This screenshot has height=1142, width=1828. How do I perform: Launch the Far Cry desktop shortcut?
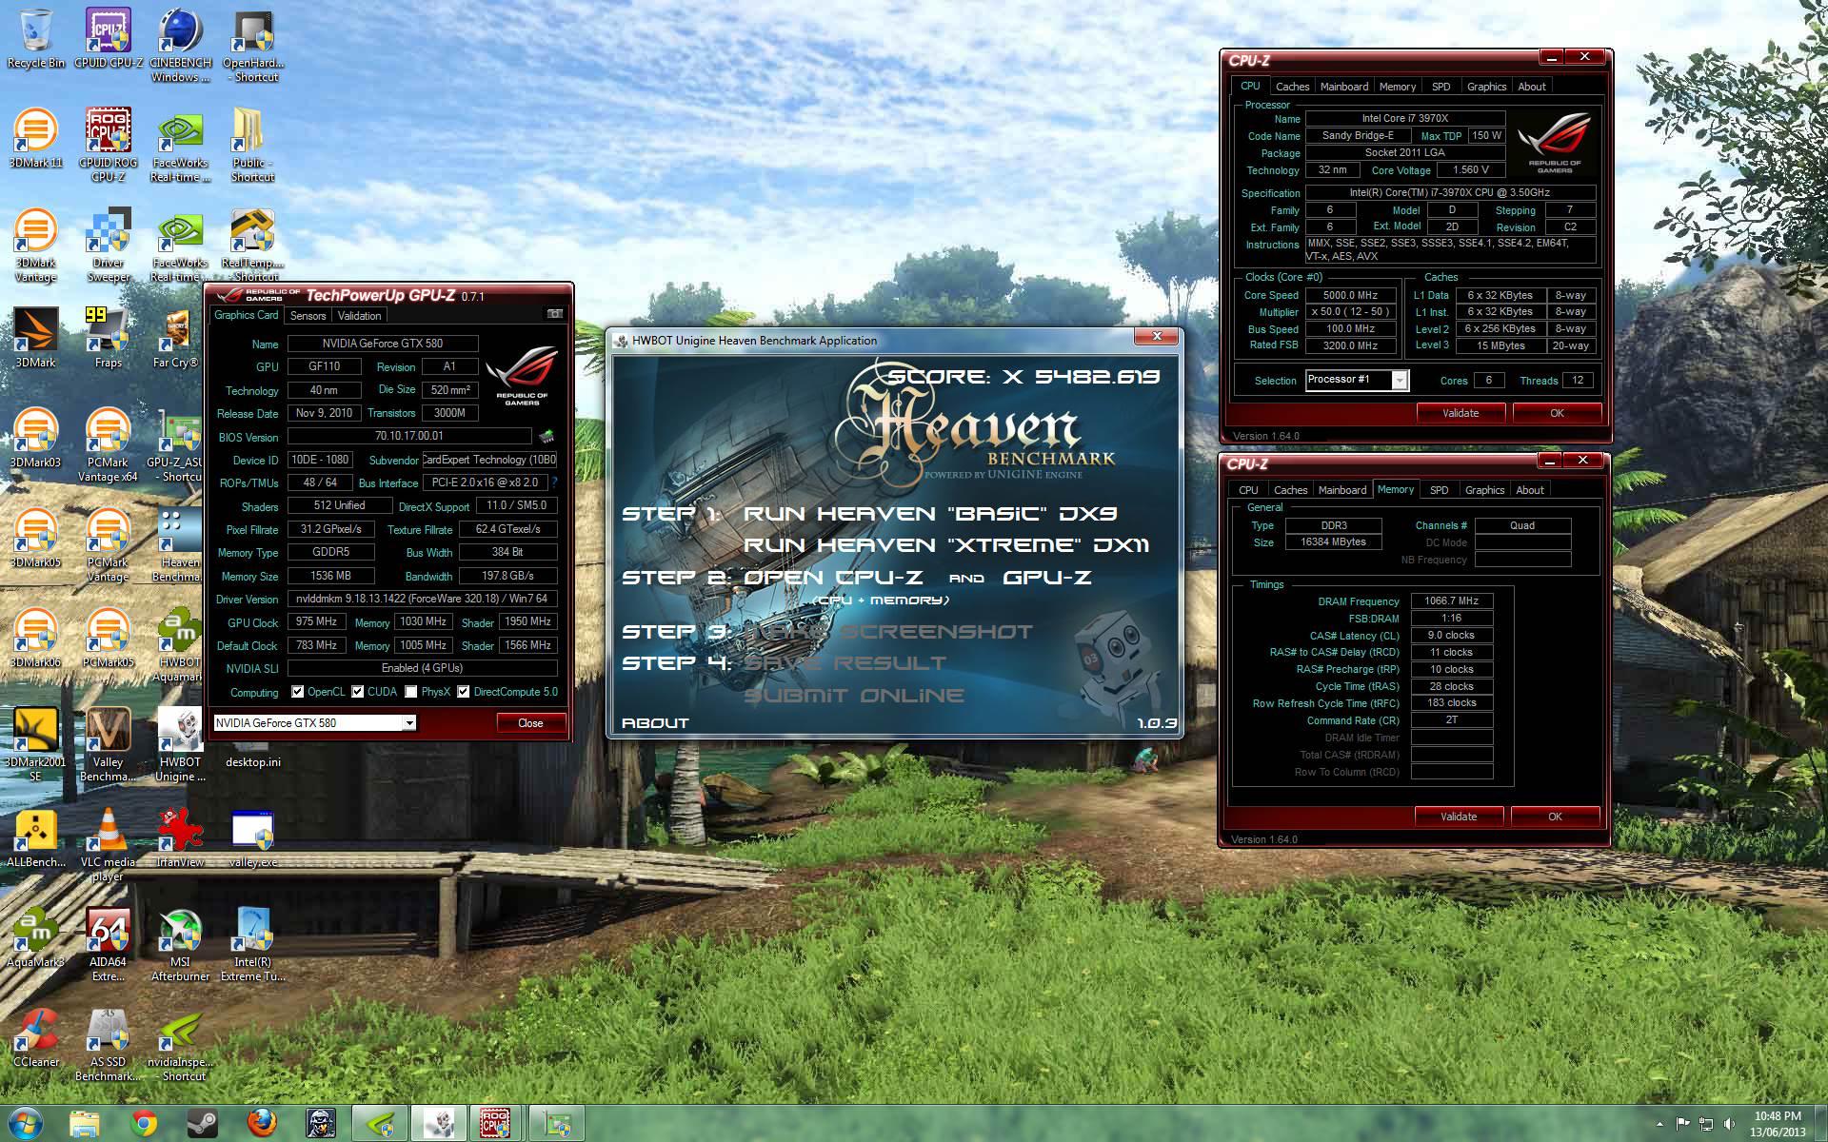(x=175, y=338)
